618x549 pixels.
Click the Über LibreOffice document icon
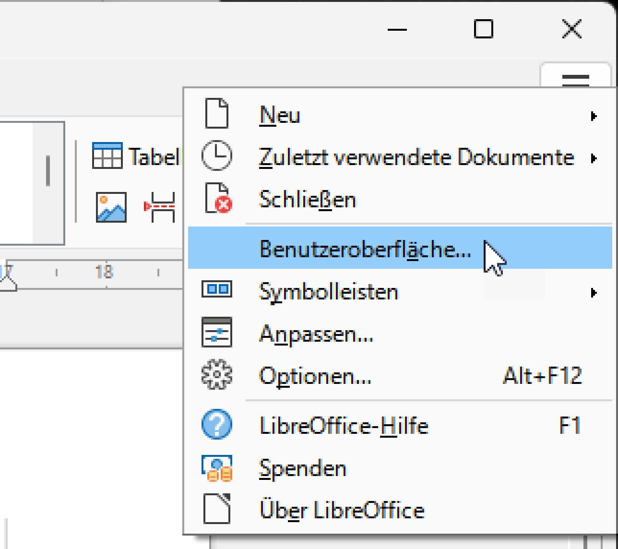click(217, 509)
